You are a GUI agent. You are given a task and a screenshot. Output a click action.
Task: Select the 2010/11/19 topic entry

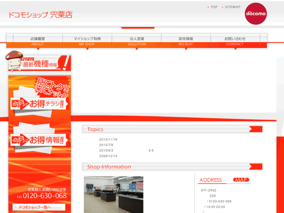(x=108, y=140)
